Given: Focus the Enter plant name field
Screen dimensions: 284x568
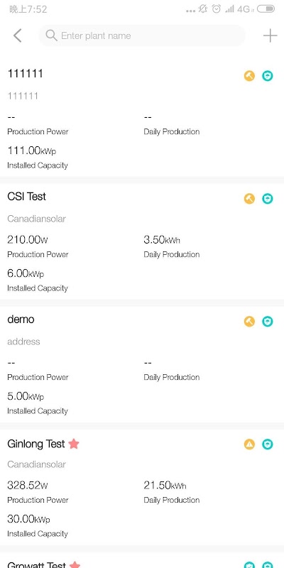Looking at the screenshot, I should point(142,35).
